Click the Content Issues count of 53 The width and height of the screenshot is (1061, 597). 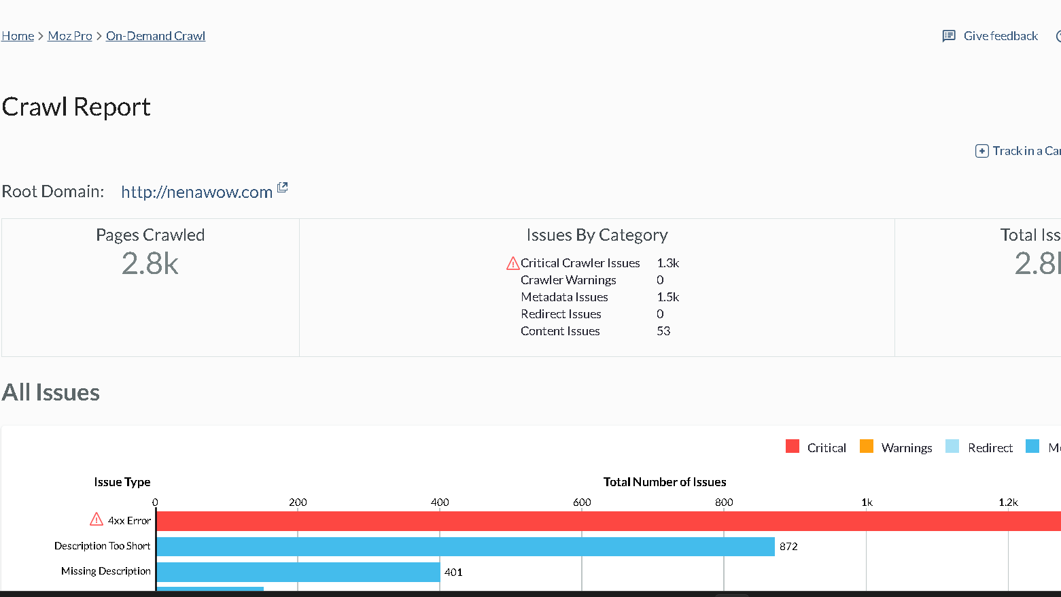coord(663,330)
